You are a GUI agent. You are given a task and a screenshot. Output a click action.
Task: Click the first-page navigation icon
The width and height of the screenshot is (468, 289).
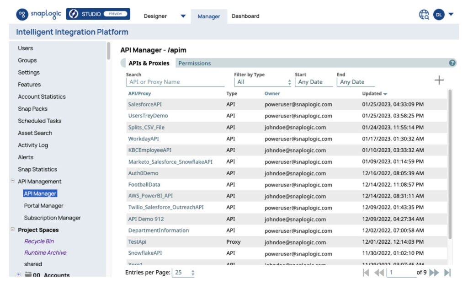click(366, 273)
